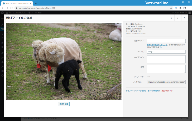Open a new browser tab
192x121 pixels.
coord(36,3)
